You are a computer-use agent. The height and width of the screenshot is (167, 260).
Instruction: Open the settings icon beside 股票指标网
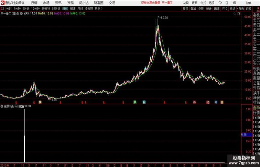click(x=2, y=106)
